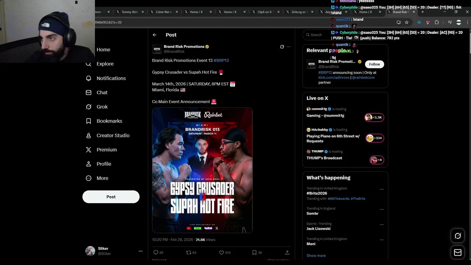Click the Sliker account avatar
Viewport: 471px width, 265px height.
click(90, 251)
